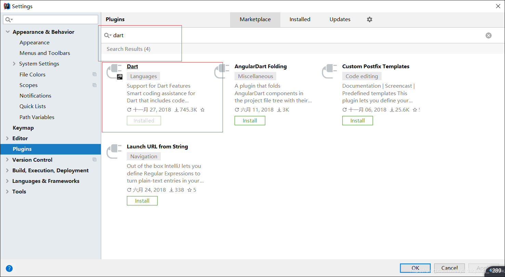
Task: Clear the plugin search text
Action: [489, 35]
